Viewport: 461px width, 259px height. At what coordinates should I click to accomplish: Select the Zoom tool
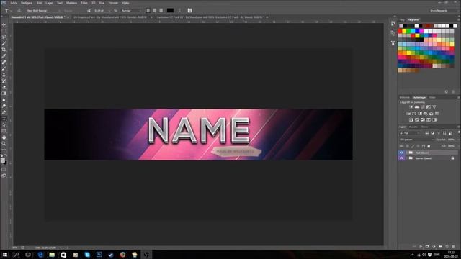click(x=4, y=143)
